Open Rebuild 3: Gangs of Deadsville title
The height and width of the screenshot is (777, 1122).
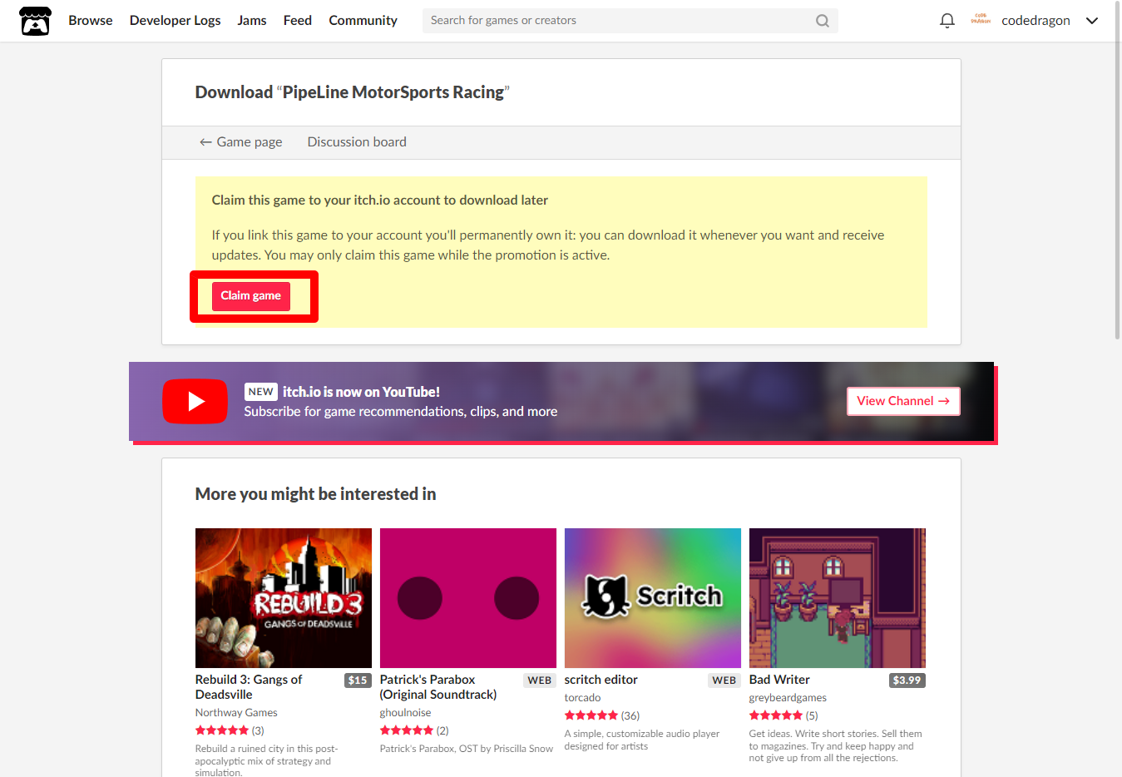pos(249,687)
